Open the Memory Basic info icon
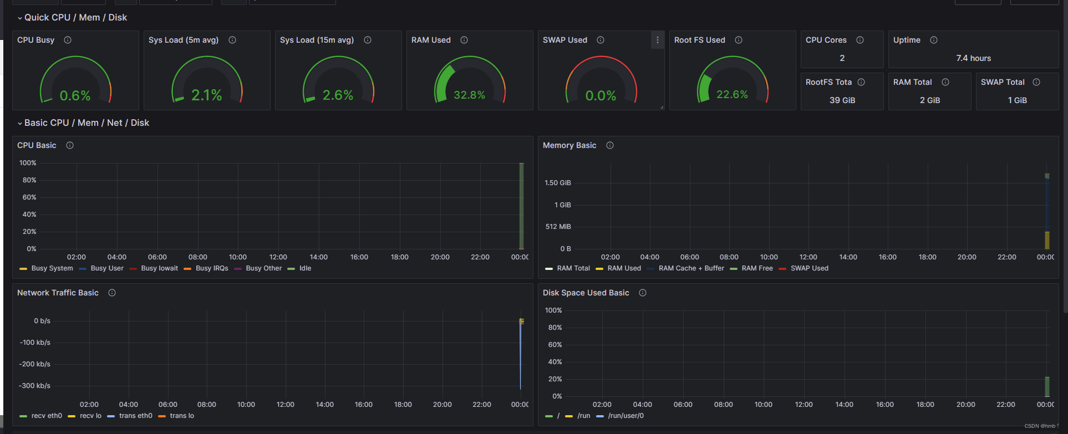 (x=610, y=145)
